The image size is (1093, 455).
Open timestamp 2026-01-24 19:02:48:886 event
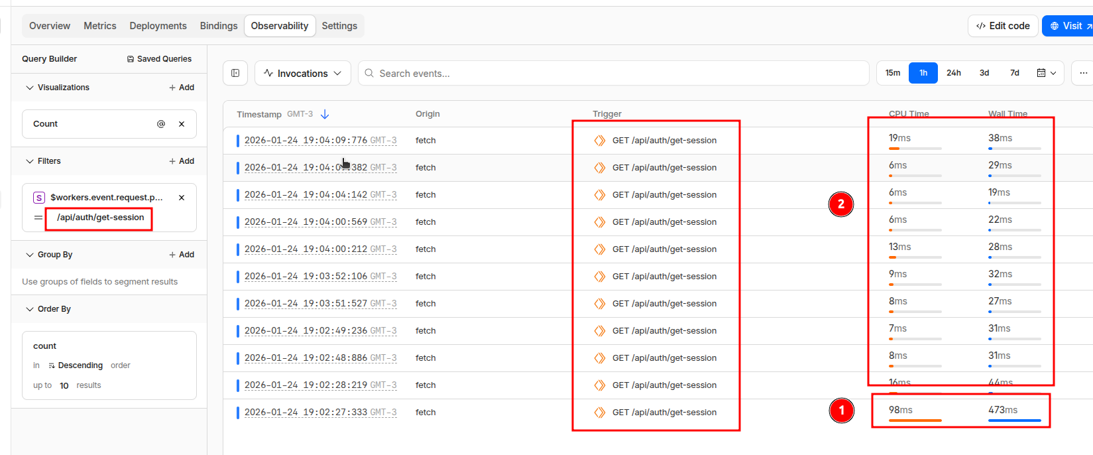tap(321, 358)
